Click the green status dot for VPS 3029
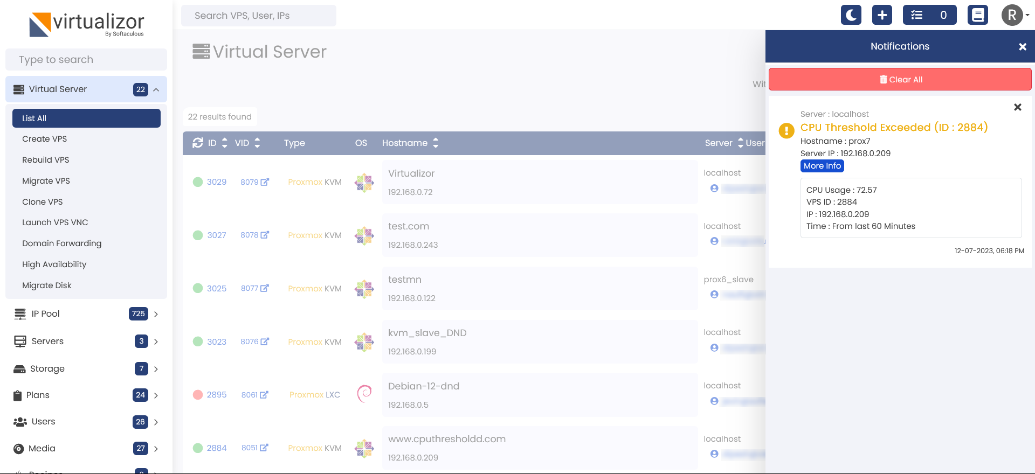Screen dimensions: 1035x474 click(198, 182)
